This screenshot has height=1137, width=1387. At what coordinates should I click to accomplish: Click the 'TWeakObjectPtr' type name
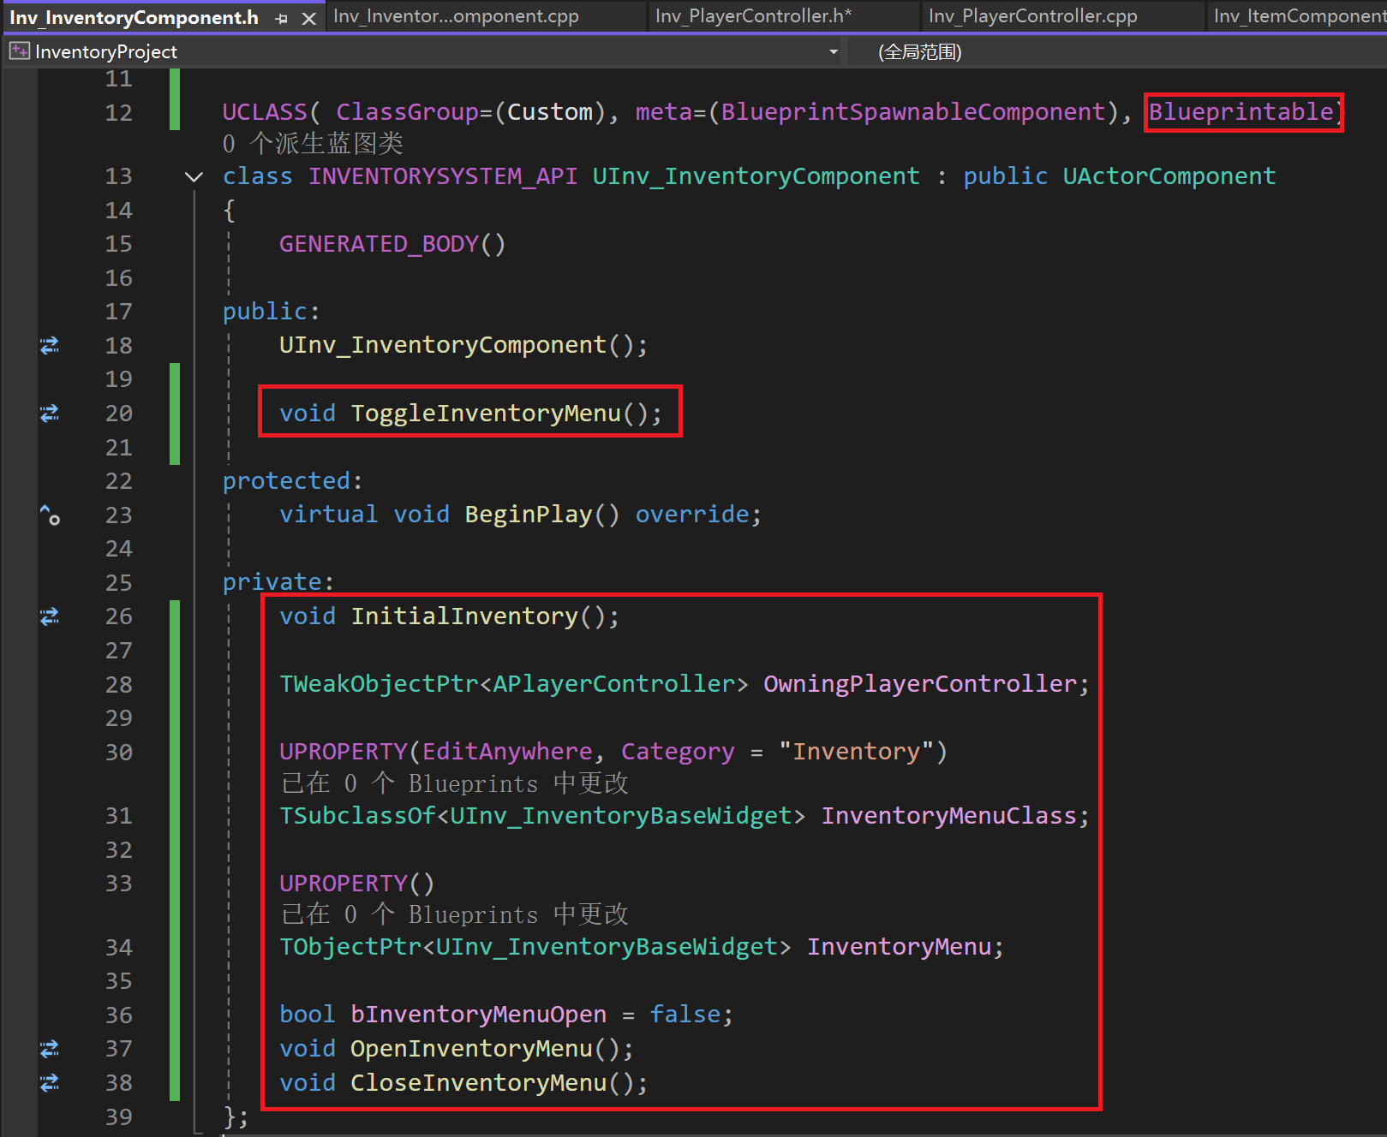(379, 684)
